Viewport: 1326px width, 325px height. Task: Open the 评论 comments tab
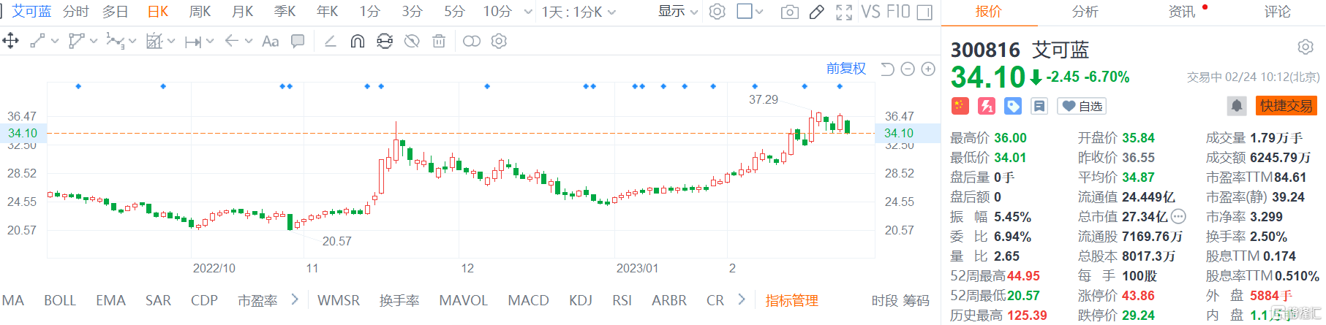coord(1278,12)
